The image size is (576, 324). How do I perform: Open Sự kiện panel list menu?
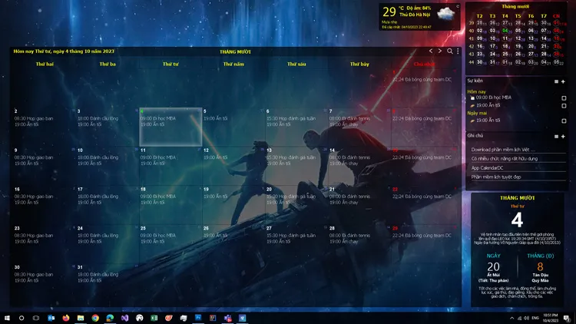pyautogui.click(x=556, y=81)
